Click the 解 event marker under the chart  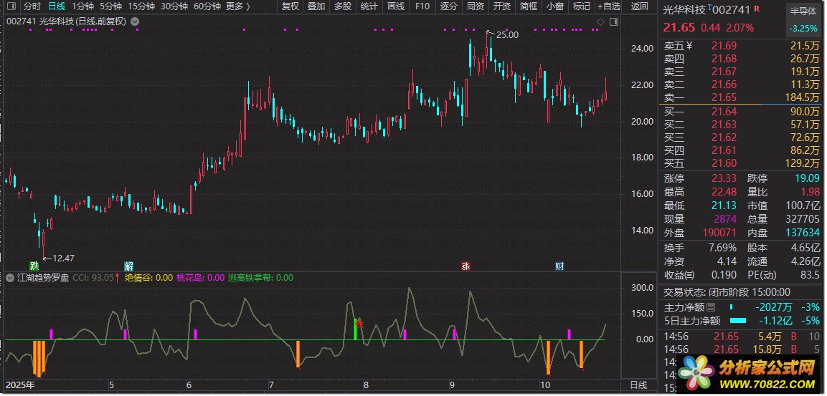pyautogui.click(x=128, y=266)
